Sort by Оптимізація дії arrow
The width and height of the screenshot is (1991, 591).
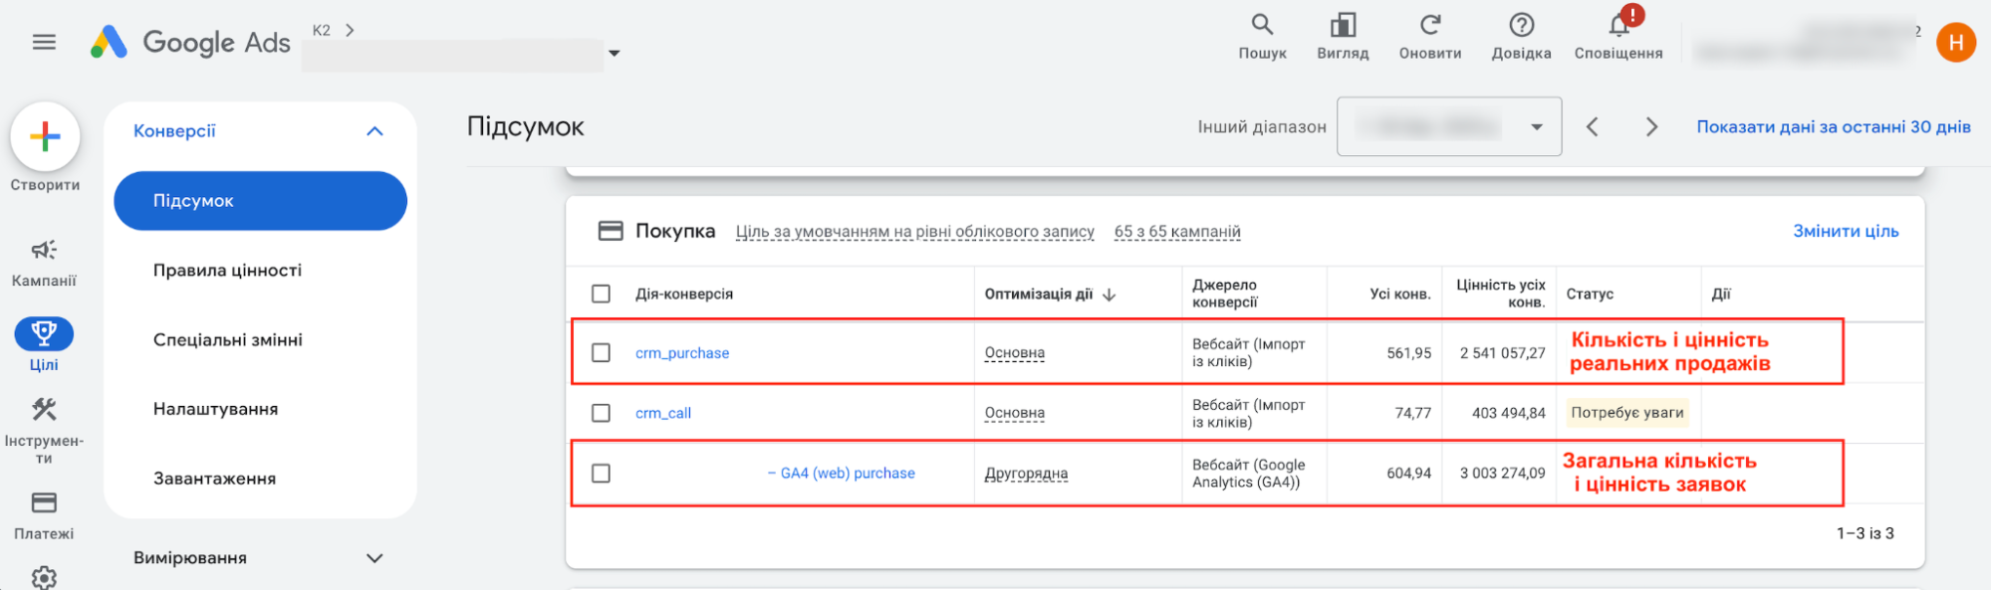tap(1109, 295)
